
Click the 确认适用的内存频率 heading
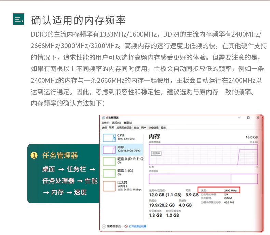tap(78, 20)
